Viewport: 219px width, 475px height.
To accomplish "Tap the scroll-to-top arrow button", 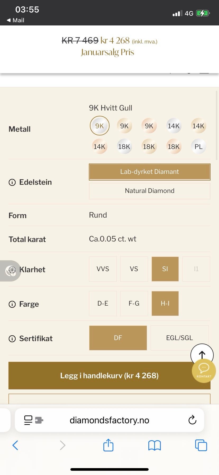I will coord(202,354).
